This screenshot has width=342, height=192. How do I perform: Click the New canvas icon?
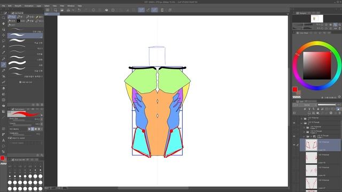(56, 10)
